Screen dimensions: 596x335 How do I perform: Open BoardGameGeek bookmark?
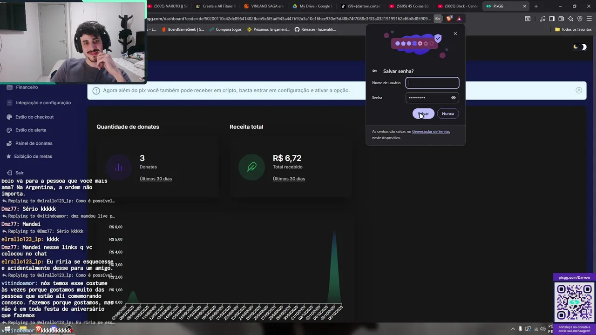pyautogui.click(x=183, y=29)
